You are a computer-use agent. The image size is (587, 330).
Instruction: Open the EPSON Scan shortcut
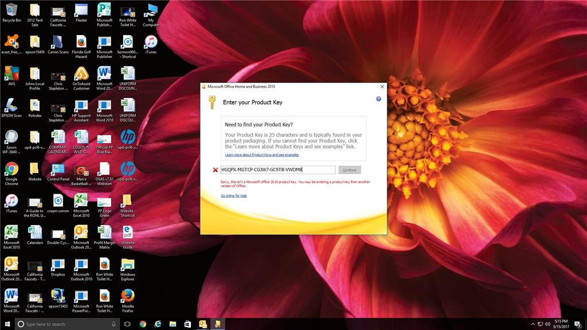[11, 108]
